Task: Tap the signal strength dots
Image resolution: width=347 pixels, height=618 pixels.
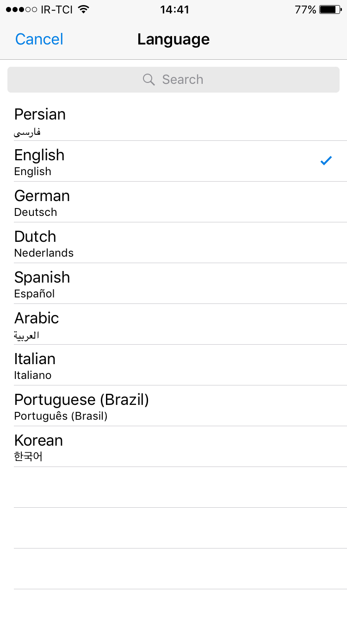Action: tap(21, 10)
